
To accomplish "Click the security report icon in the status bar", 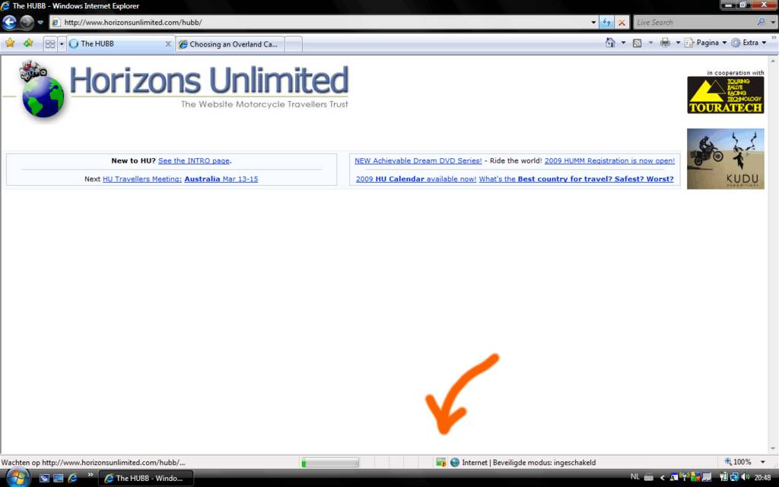I will click(x=440, y=463).
